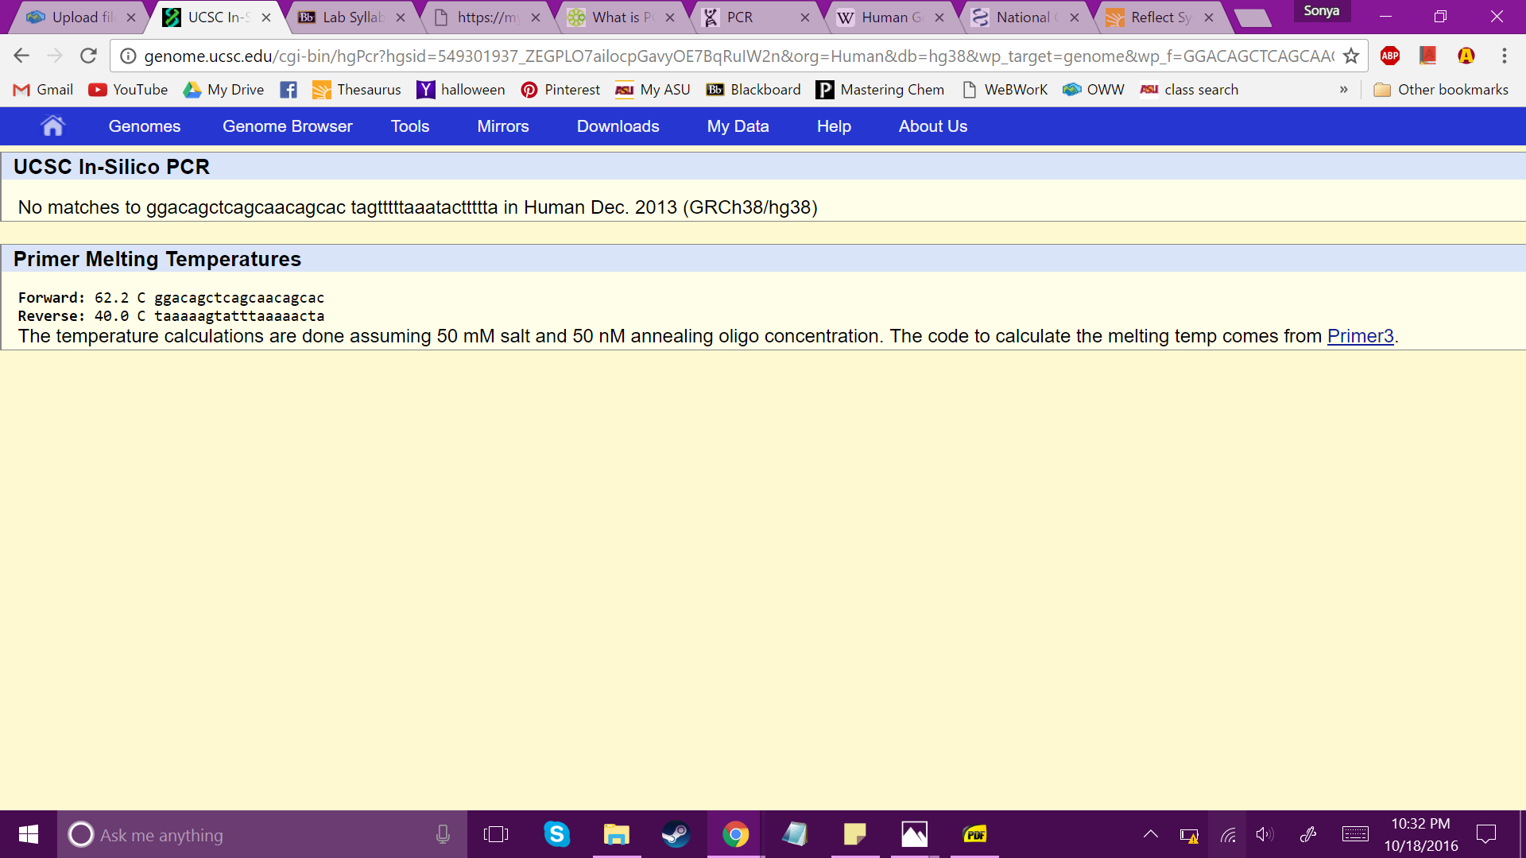1526x858 pixels.
Task: Open the Blackboard bookmark
Action: point(753,90)
